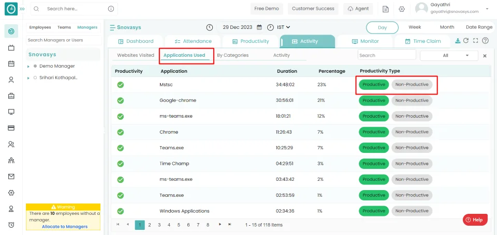Open the All filter dropdown
Viewport: 497px width, 235px height.
(448, 55)
